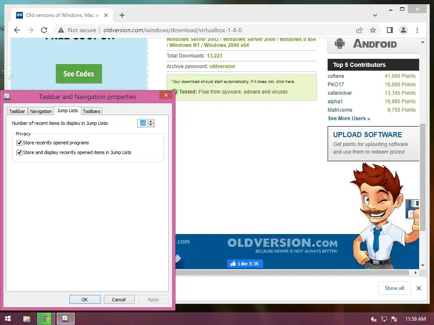Toggle Chrome side panel icon
Screen dimensions: 434x325
(390, 30)
